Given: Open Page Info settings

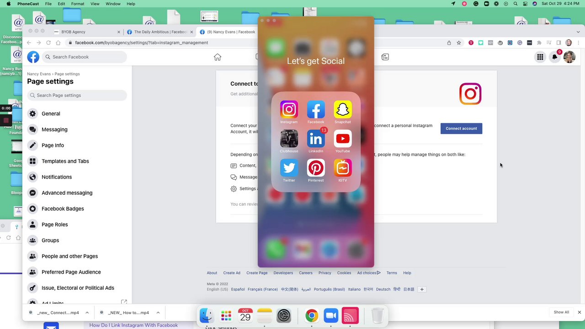Looking at the screenshot, I should pos(77,145).
